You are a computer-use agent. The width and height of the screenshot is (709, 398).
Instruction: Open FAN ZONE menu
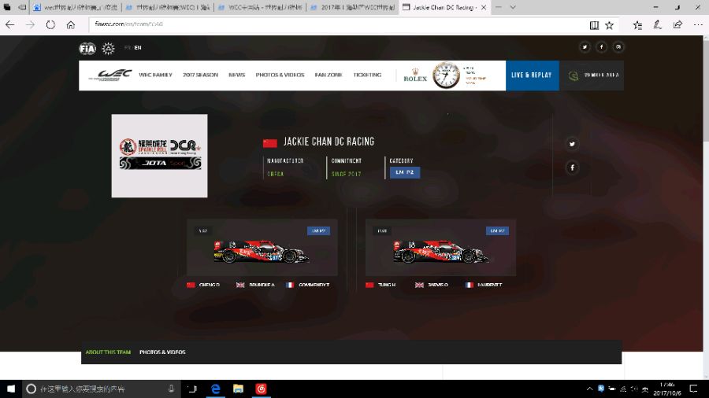(x=329, y=75)
